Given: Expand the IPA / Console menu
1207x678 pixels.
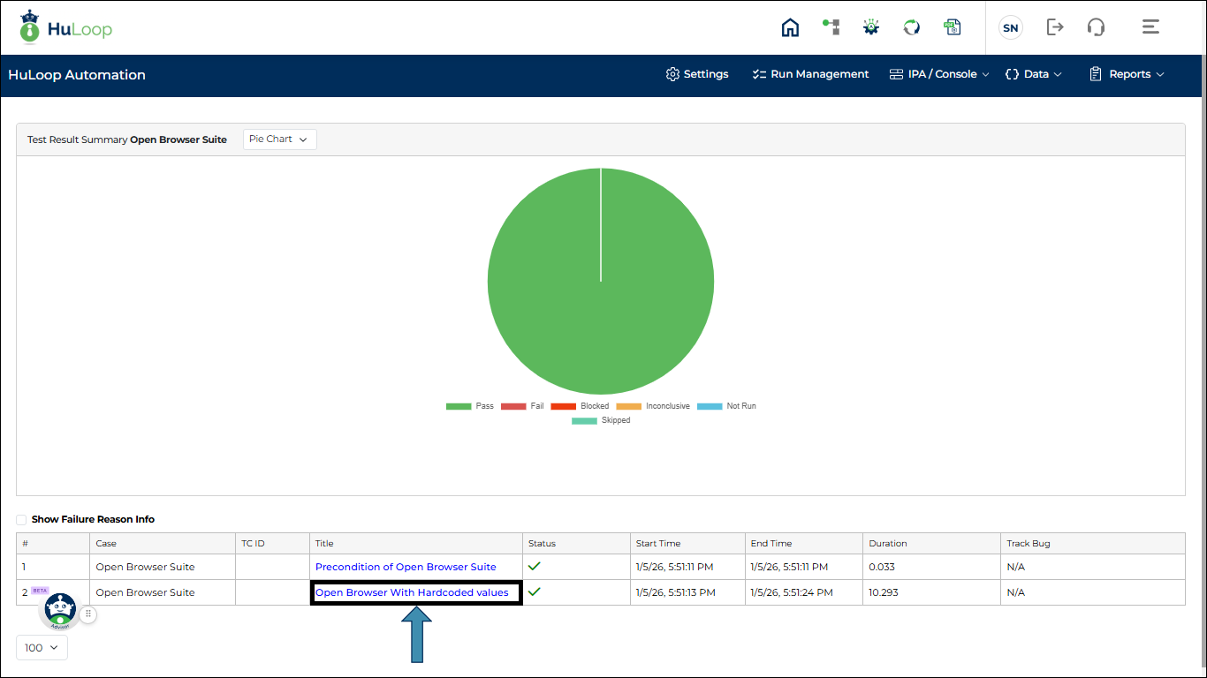Looking at the screenshot, I should (x=939, y=74).
